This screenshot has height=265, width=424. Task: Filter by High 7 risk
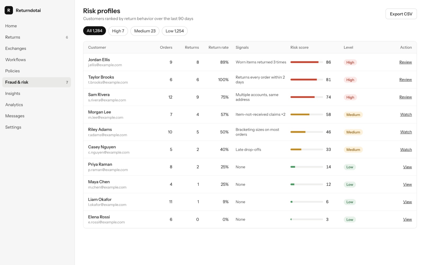118,31
